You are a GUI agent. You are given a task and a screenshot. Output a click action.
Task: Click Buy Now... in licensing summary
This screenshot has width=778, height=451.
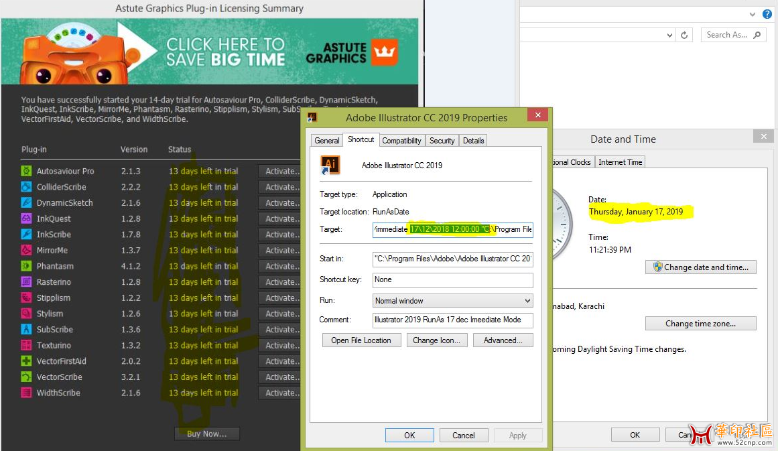click(207, 434)
